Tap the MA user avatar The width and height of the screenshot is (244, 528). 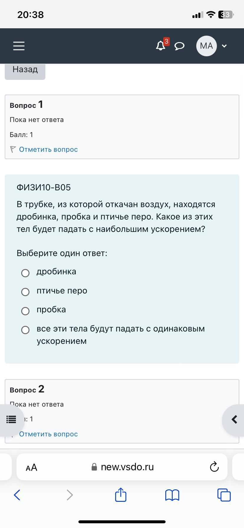pyautogui.click(x=206, y=46)
